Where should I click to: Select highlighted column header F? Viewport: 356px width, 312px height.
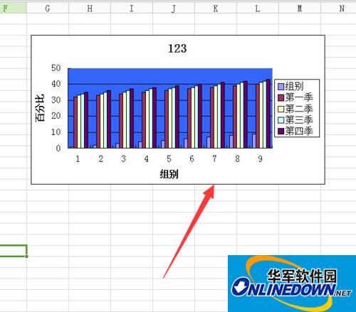click(x=14, y=9)
